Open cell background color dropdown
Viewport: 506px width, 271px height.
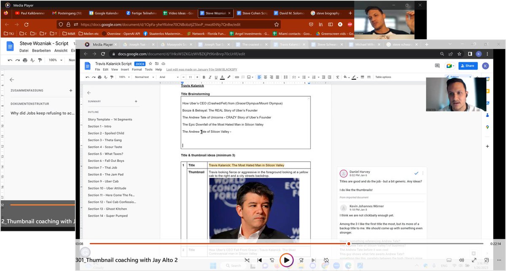pyautogui.click(x=347, y=77)
